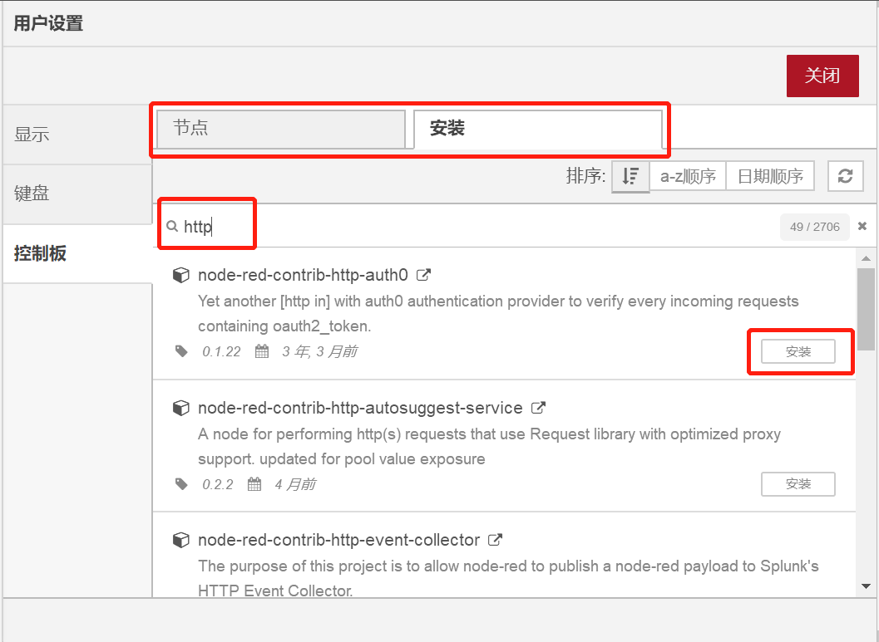The width and height of the screenshot is (879, 642).
Task: Click calendar icon beside 3 年, 3 月前
Action: click(x=262, y=351)
